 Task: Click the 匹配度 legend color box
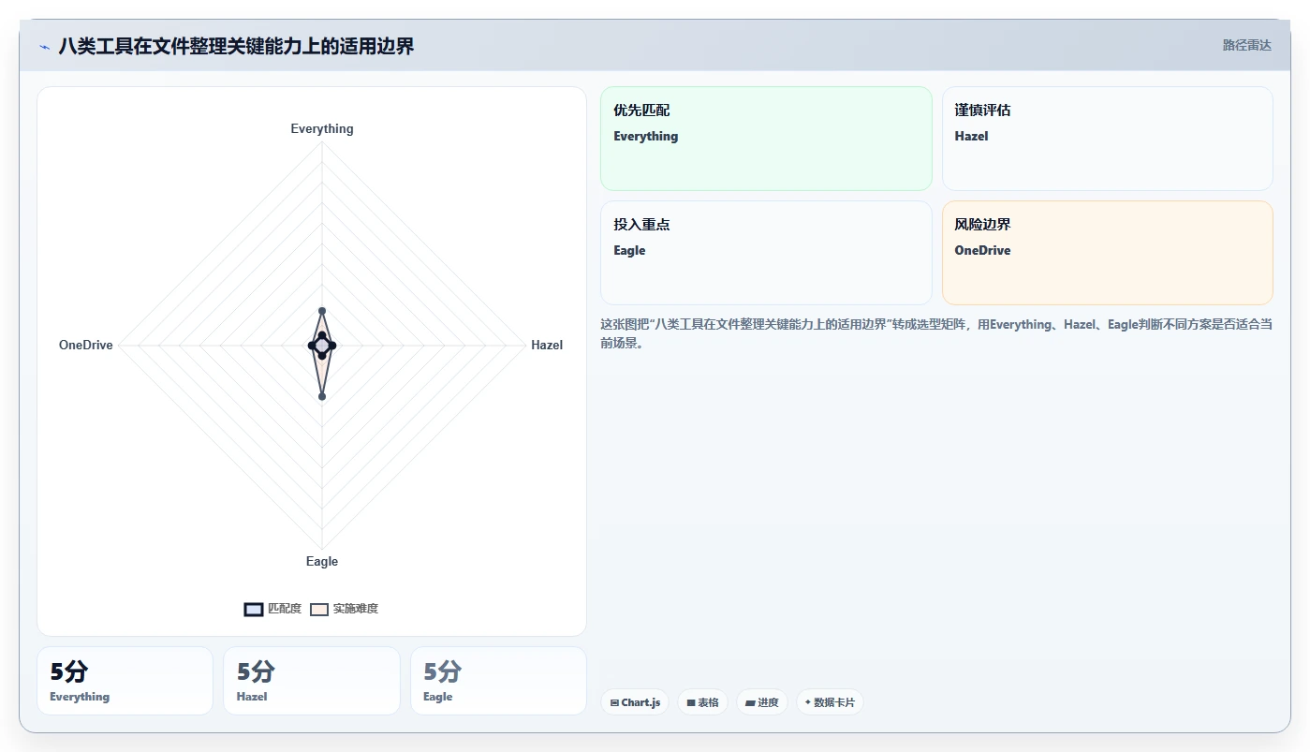pyautogui.click(x=254, y=609)
